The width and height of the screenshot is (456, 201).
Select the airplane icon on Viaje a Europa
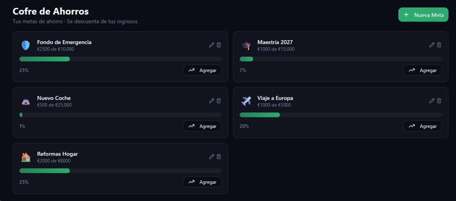[246, 101]
